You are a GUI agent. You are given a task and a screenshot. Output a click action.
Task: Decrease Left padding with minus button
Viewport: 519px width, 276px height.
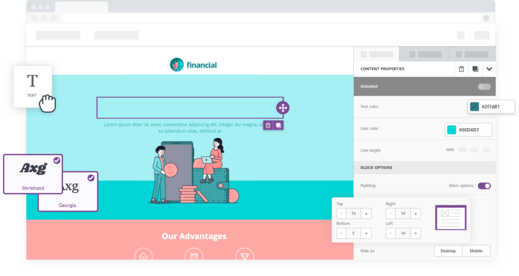coord(391,233)
